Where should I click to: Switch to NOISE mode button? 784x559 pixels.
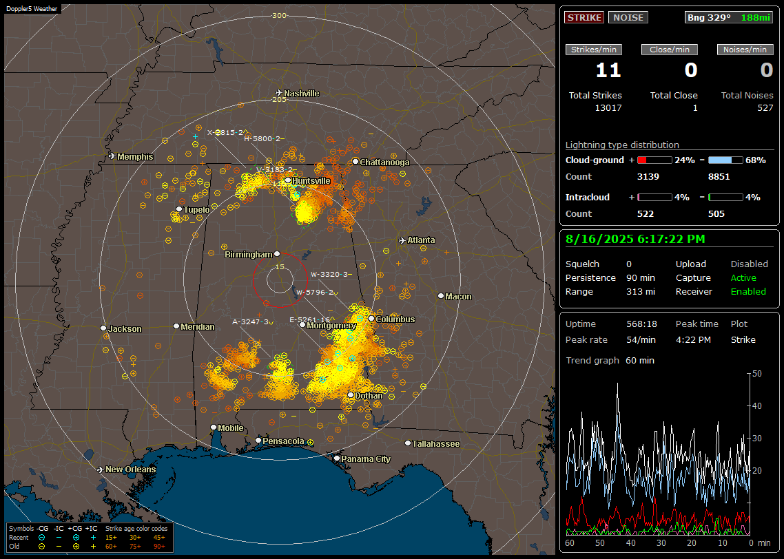628,17
